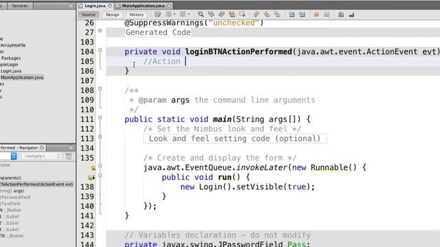440x247 pixels.
Task: Jump to Previous Bookmark icon
Action: (256, 14)
